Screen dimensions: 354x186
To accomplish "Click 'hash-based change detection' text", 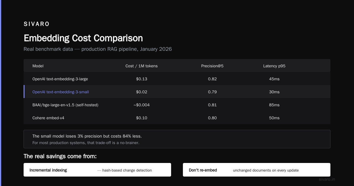I will point(124,170).
